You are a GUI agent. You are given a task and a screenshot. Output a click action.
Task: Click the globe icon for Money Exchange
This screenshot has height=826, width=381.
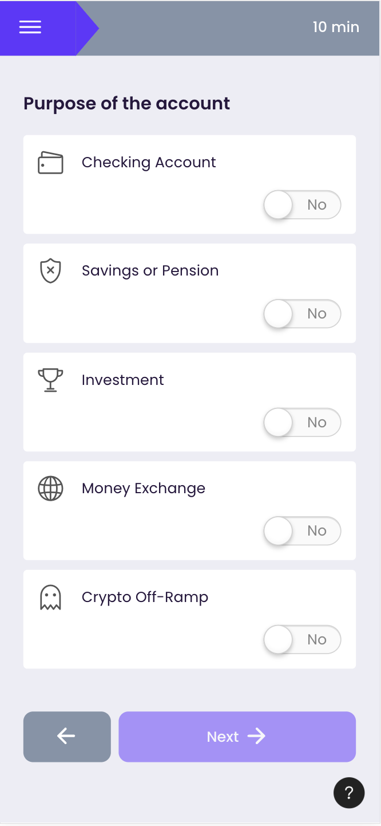[x=50, y=489]
